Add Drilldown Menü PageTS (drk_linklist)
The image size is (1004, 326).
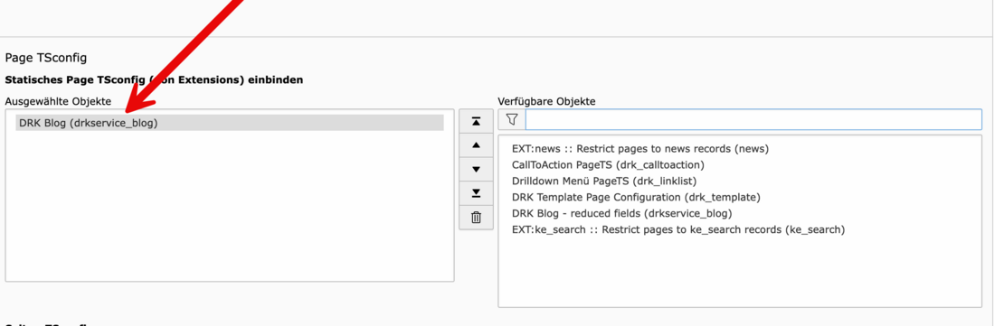tap(604, 181)
